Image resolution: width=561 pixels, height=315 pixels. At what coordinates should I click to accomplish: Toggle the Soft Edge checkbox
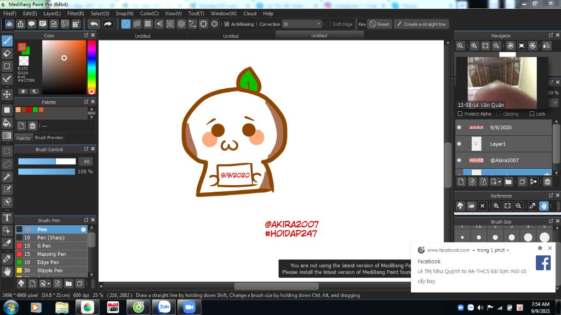point(329,24)
